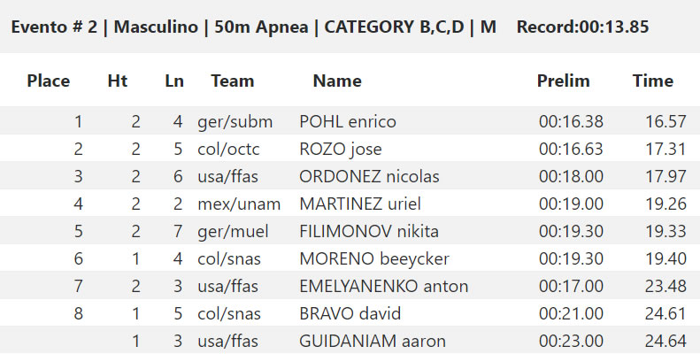This screenshot has width=700, height=354.
Task: Click the Ln column header
Action: pos(174,81)
